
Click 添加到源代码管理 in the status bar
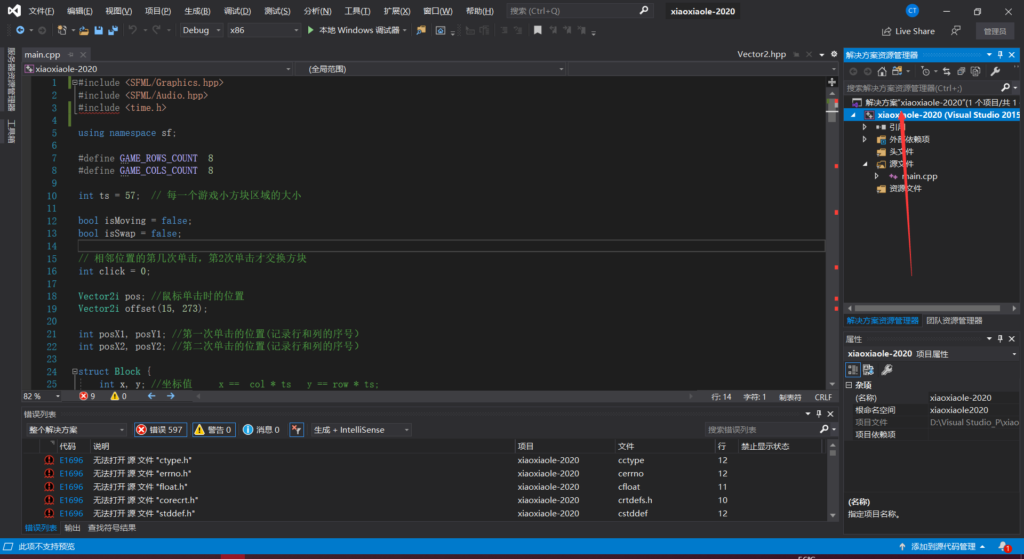point(943,547)
